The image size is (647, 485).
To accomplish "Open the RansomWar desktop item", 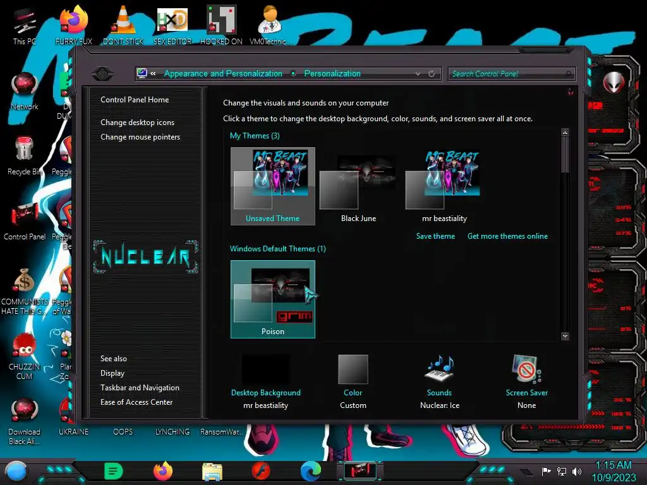I will coord(222,432).
